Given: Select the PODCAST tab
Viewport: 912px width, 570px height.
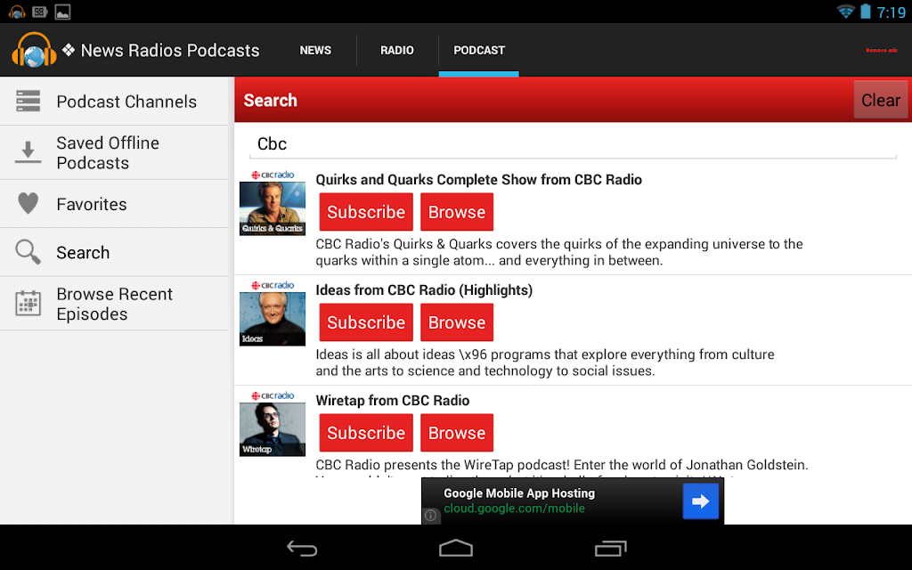Looking at the screenshot, I should [478, 51].
